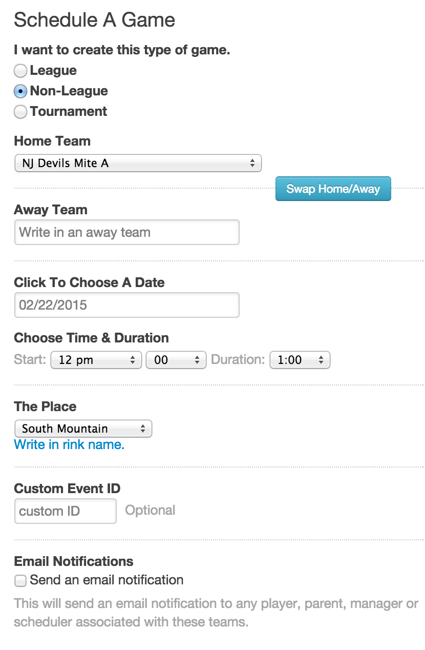Focus the custom ID input field
This screenshot has height=650, width=425.
coord(66,511)
